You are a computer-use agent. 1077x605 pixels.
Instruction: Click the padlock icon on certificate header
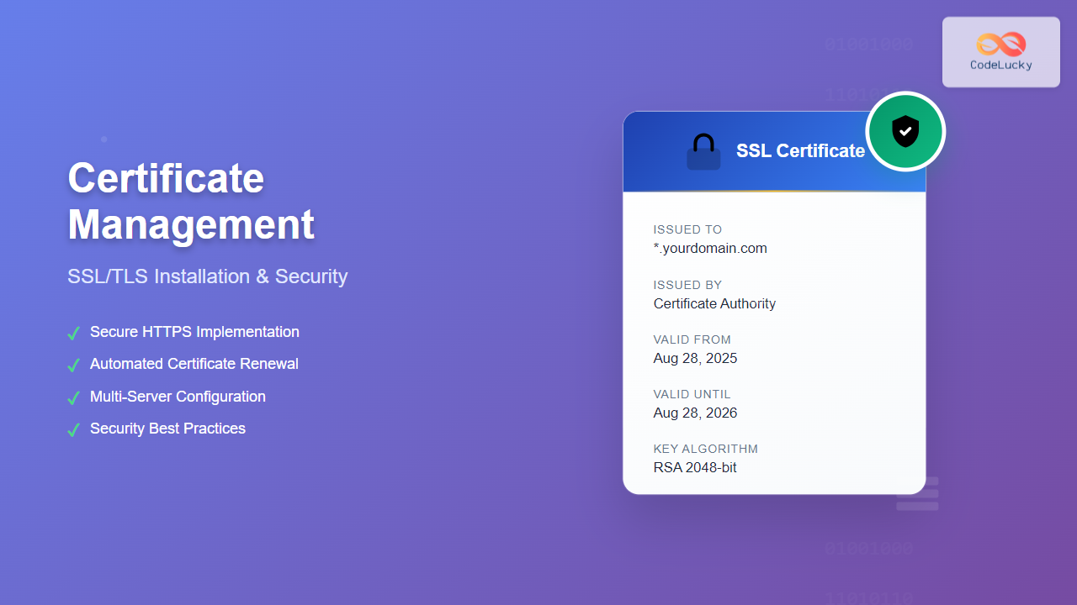[x=703, y=152]
